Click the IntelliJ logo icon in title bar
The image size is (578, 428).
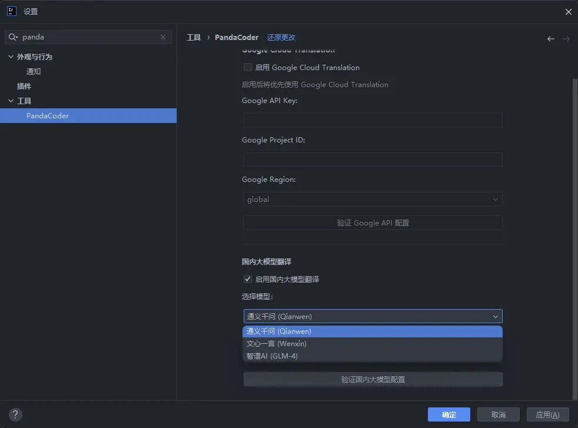12,11
